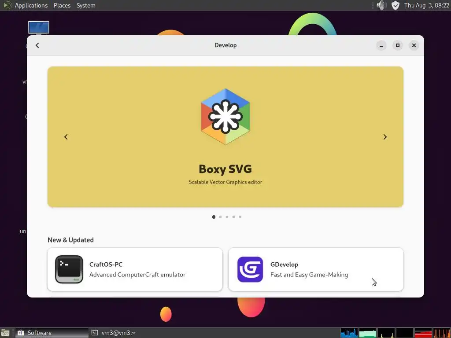This screenshot has width=451, height=338.
Task: Open the System menu
Action: 86,5
